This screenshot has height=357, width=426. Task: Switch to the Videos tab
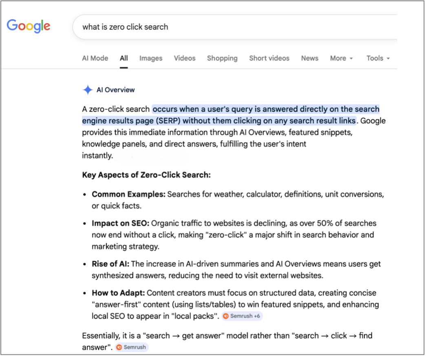coord(185,58)
